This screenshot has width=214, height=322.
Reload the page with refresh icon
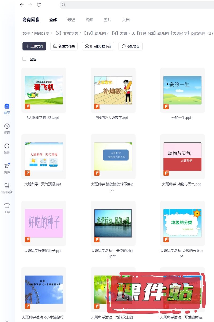click(x=39, y=5)
